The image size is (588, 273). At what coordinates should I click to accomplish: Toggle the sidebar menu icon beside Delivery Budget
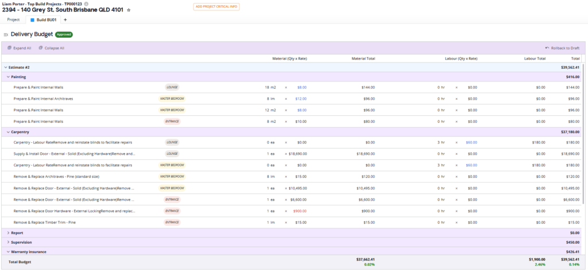(6, 34)
